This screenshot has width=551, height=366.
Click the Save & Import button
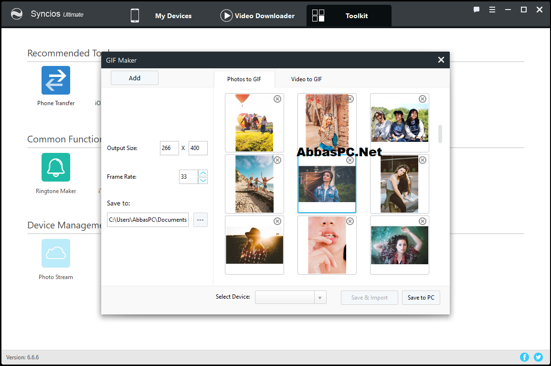[370, 298]
